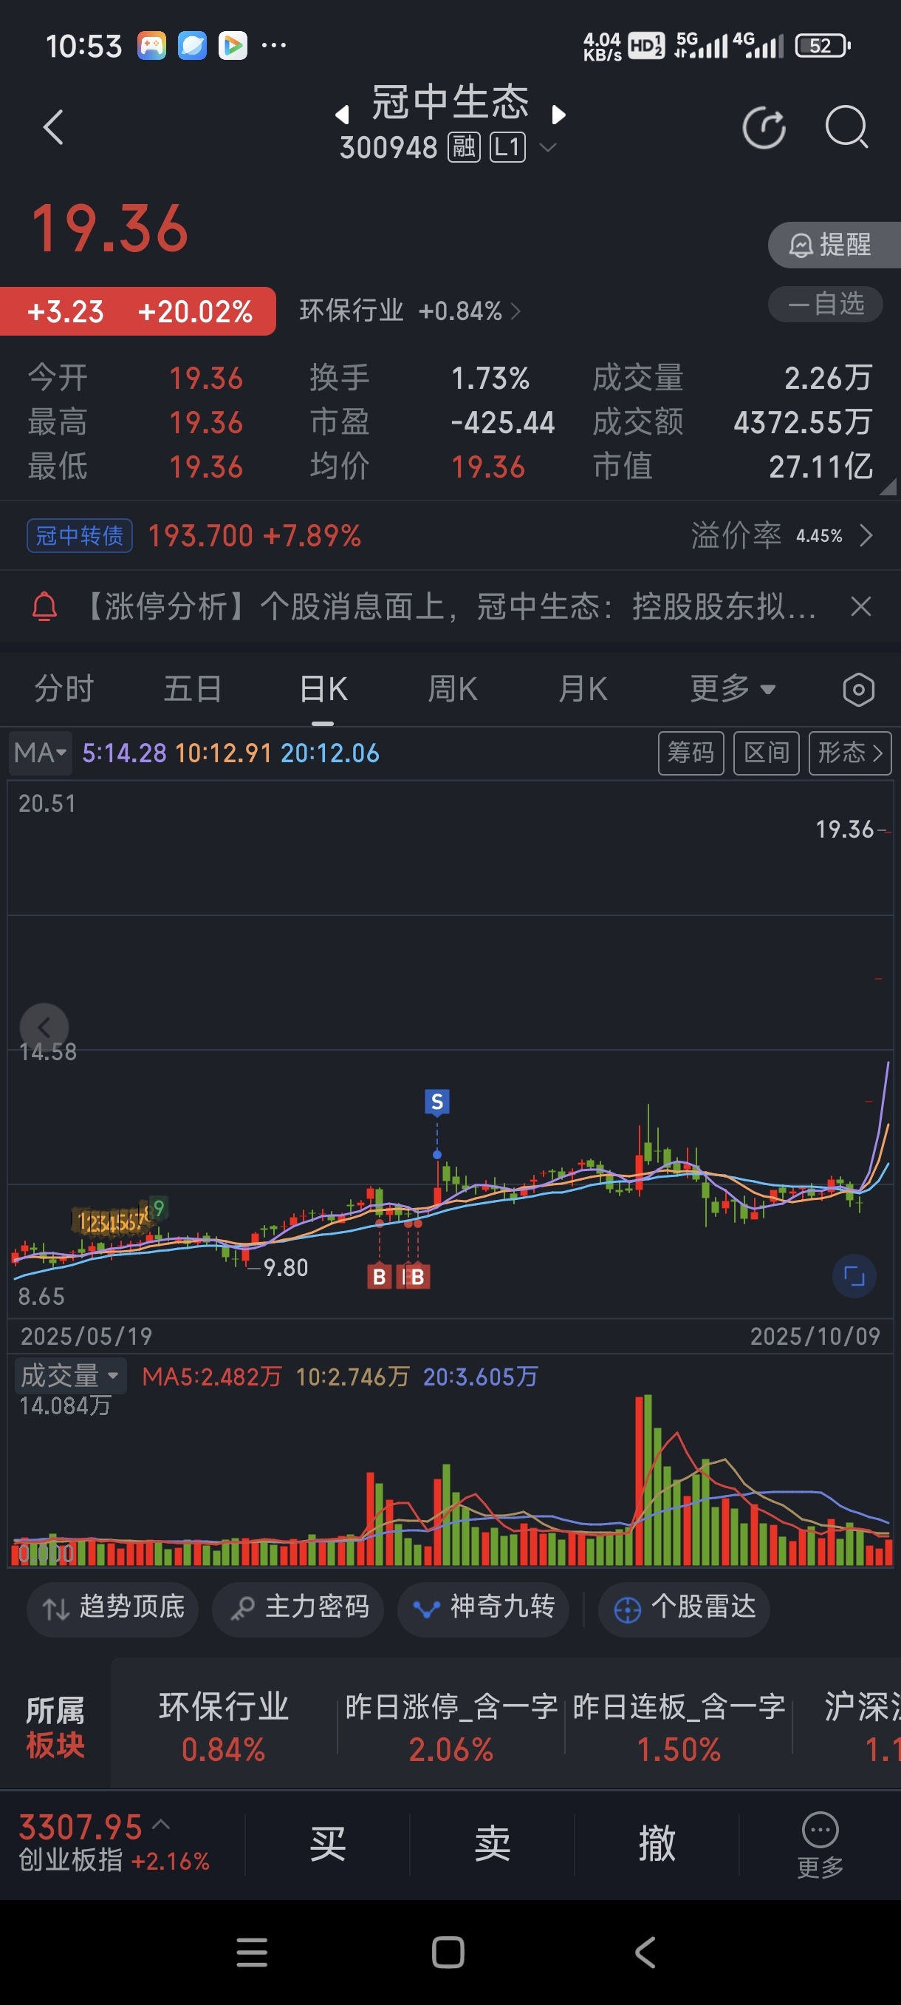This screenshot has width=901, height=2005.
Task: Open 昨日连板_含一字 1.50% sector card
Action: 679,1726
